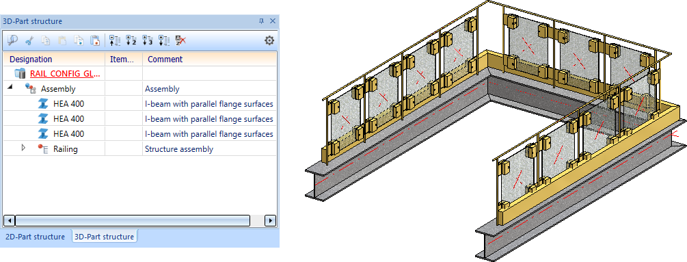Click the plain clipboard Paste icon
This screenshot has width=687, height=262.
pyautogui.click(x=62, y=41)
